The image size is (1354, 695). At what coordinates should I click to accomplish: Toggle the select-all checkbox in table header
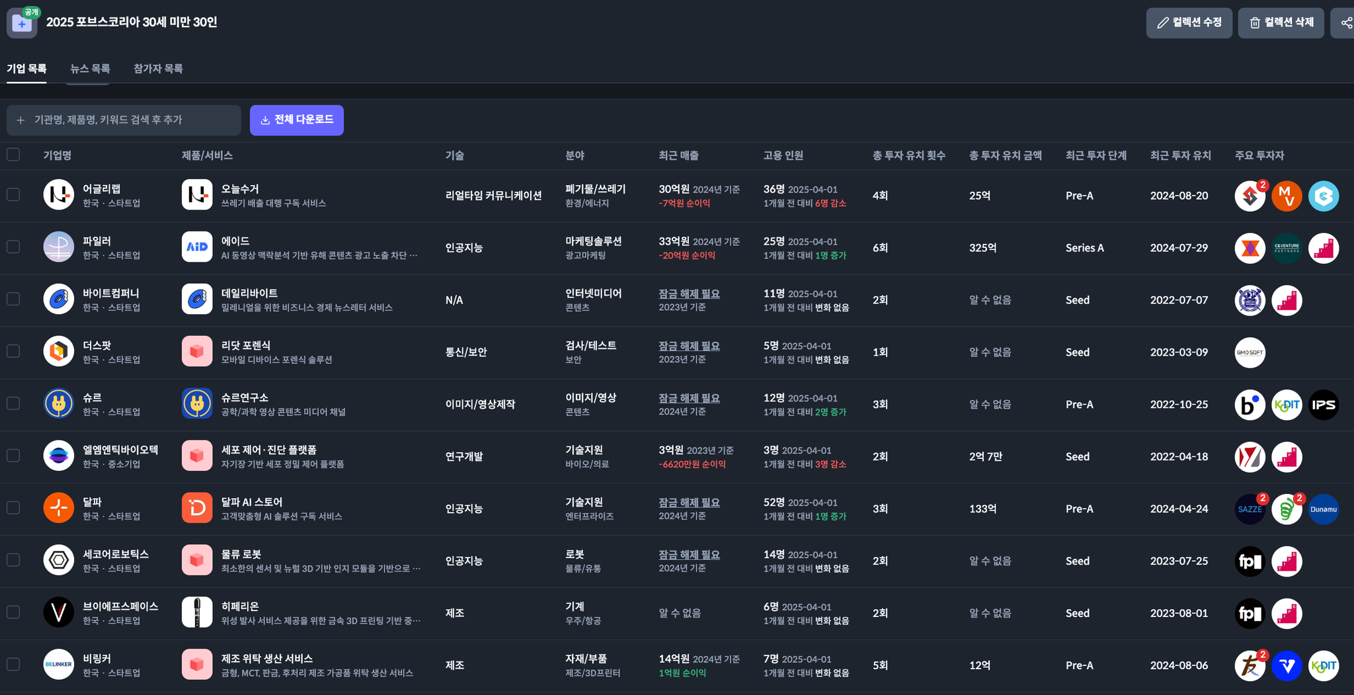click(x=13, y=155)
